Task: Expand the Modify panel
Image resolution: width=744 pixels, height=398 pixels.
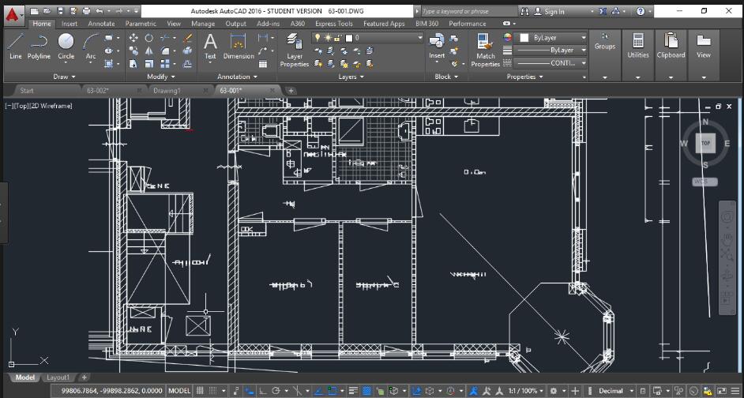Action: tap(161, 77)
